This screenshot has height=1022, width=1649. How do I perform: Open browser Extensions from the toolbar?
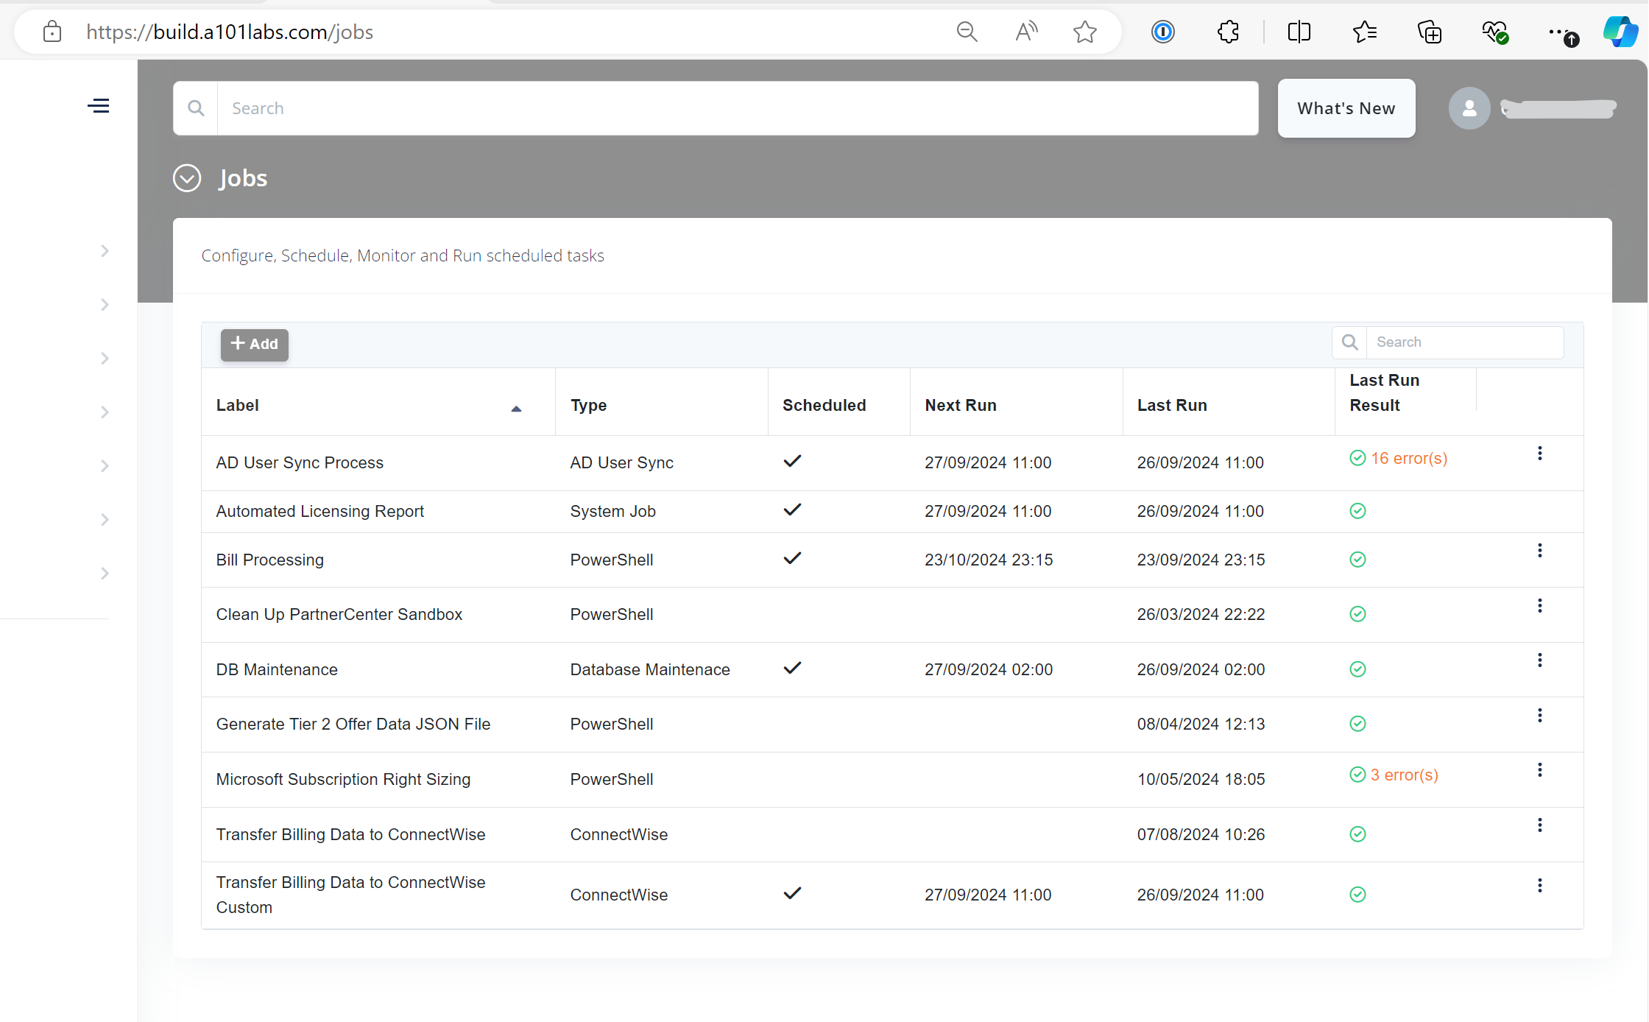tap(1228, 32)
